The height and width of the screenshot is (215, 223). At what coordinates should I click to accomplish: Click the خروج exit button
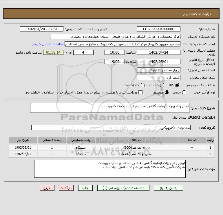point(47,188)
